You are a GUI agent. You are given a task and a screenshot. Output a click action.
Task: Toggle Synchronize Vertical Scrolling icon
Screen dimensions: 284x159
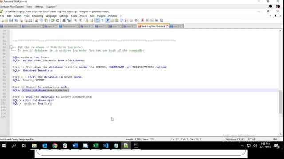point(87,20)
